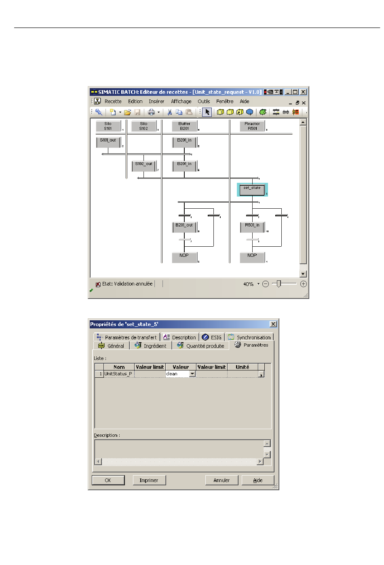Click the Aide button in the dialog

258,480
